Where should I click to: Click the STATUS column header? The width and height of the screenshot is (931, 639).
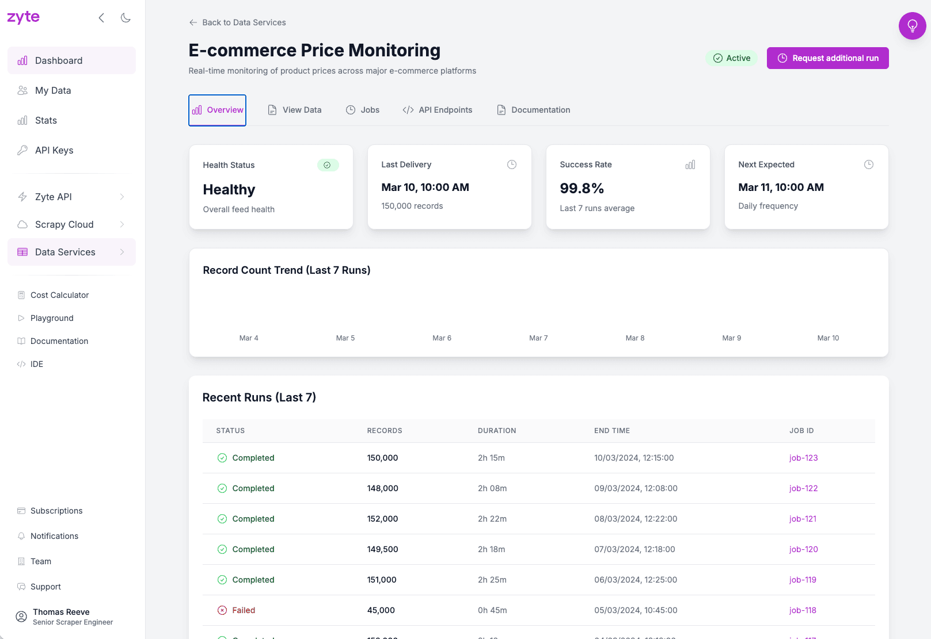(230, 431)
